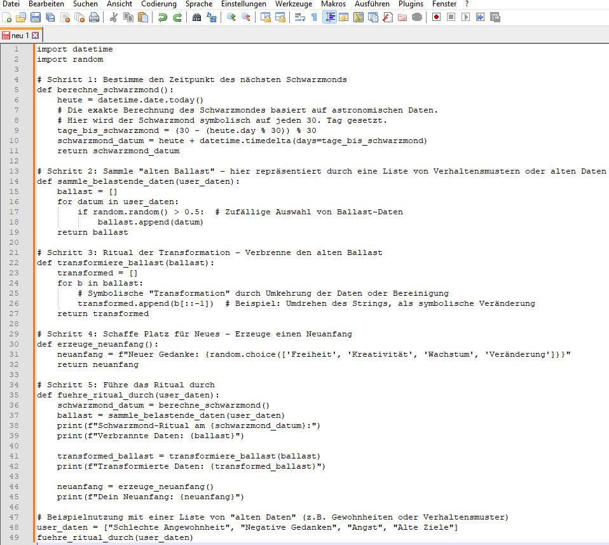609x545 pixels.
Task: Click the Close All documents toolbar icon
Action: [x=79, y=17]
